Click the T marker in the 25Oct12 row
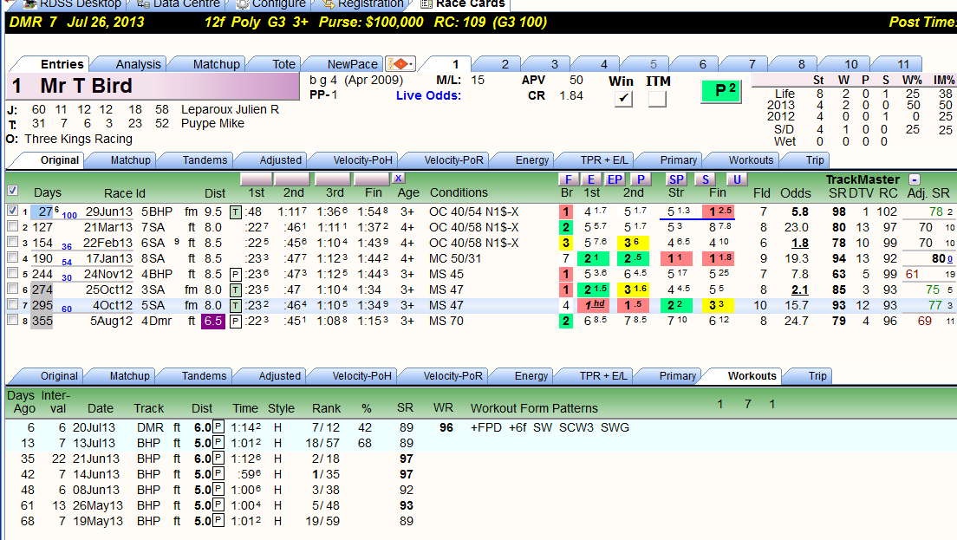This screenshot has height=540, width=957. 235,290
